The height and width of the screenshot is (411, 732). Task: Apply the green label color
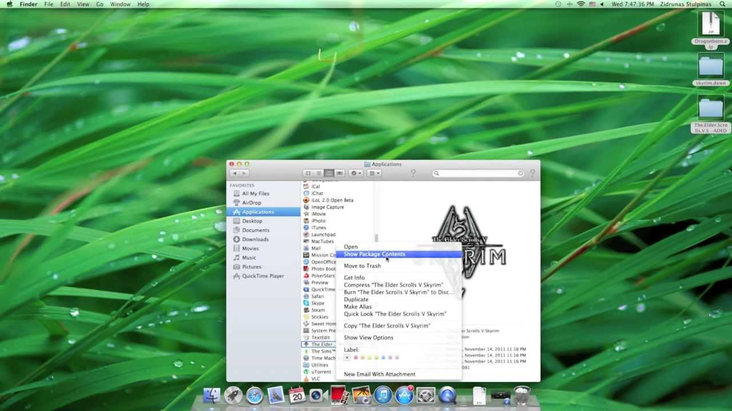376,357
